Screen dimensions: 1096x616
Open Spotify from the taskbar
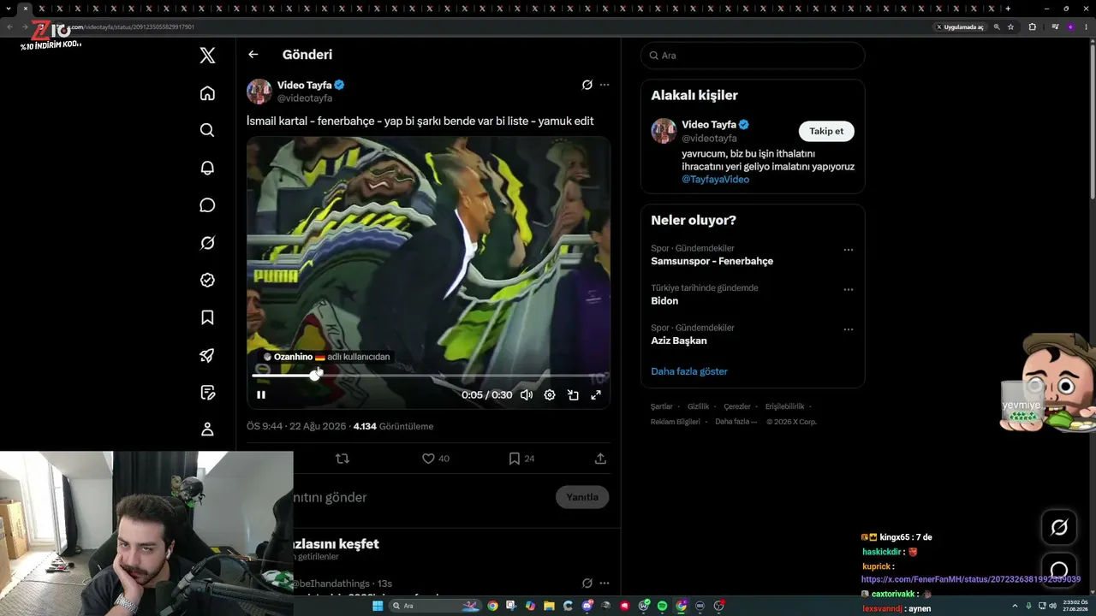click(663, 606)
